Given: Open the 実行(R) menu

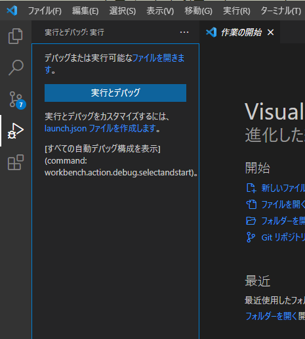Looking at the screenshot, I should (237, 11).
